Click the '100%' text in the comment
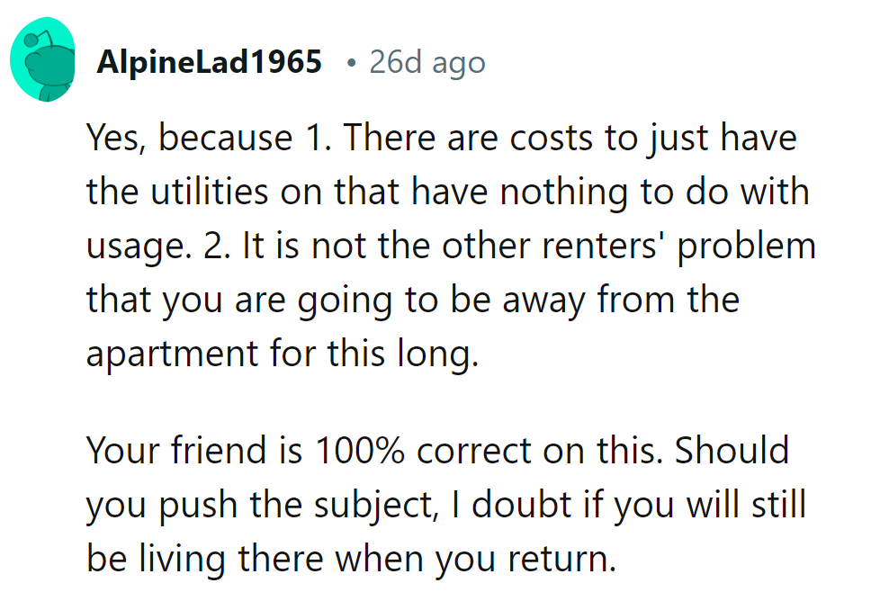Viewport: 871px width, 592px height. (359, 450)
